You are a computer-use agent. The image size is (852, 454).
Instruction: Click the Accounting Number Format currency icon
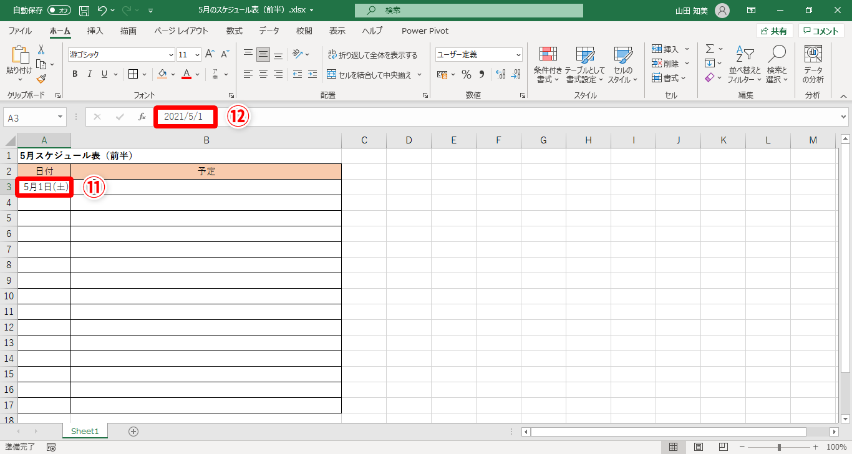click(442, 74)
